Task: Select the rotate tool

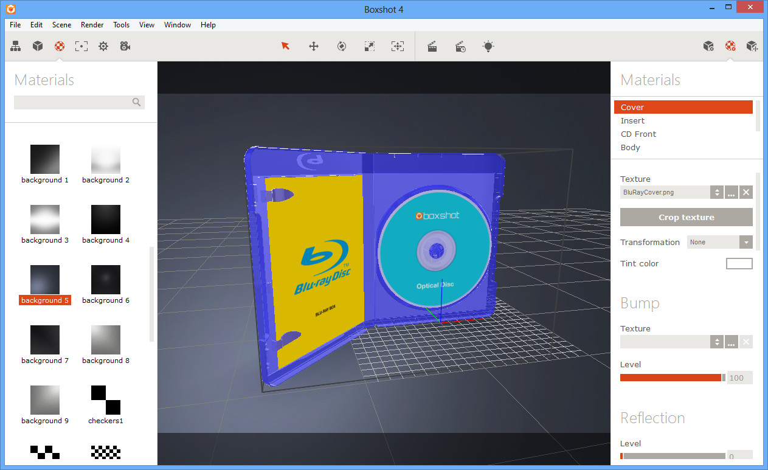Action: click(342, 46)
